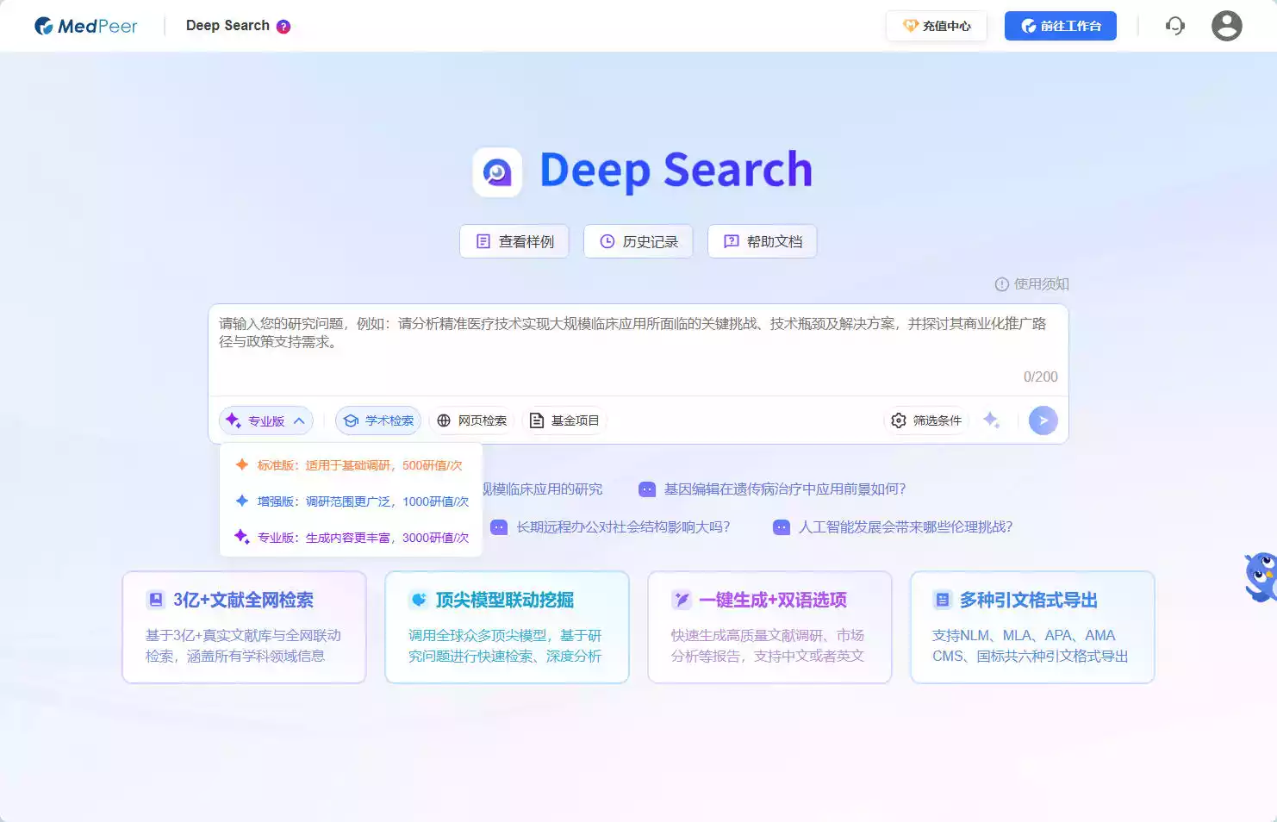Click the MedPeer logo

click(x=85, y=26)
